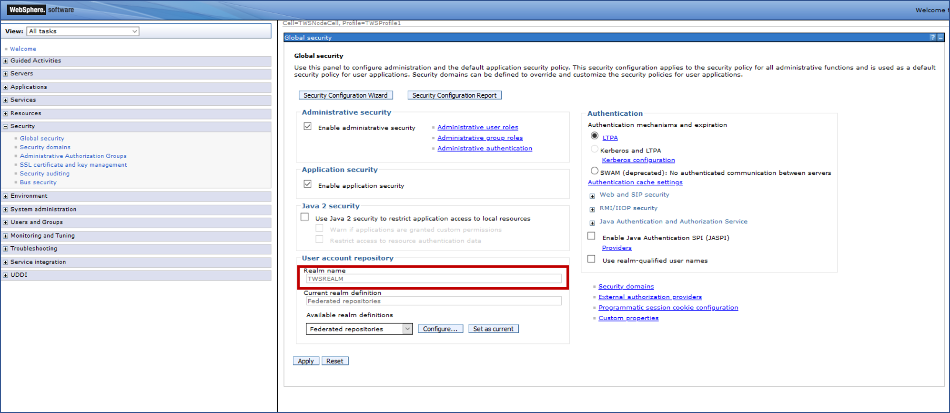
Task: Launch Security Configuration Wizard
Action: pos(346,95)
